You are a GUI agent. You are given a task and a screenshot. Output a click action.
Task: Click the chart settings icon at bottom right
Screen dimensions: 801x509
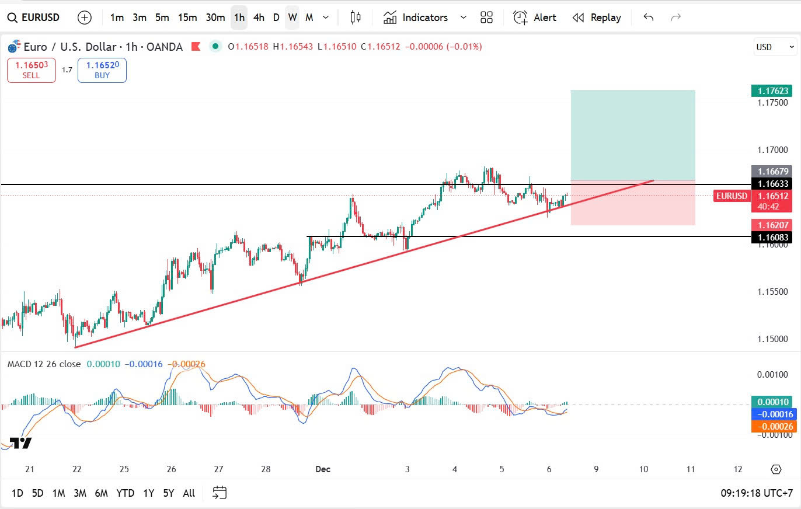click(x=776, y=469)
